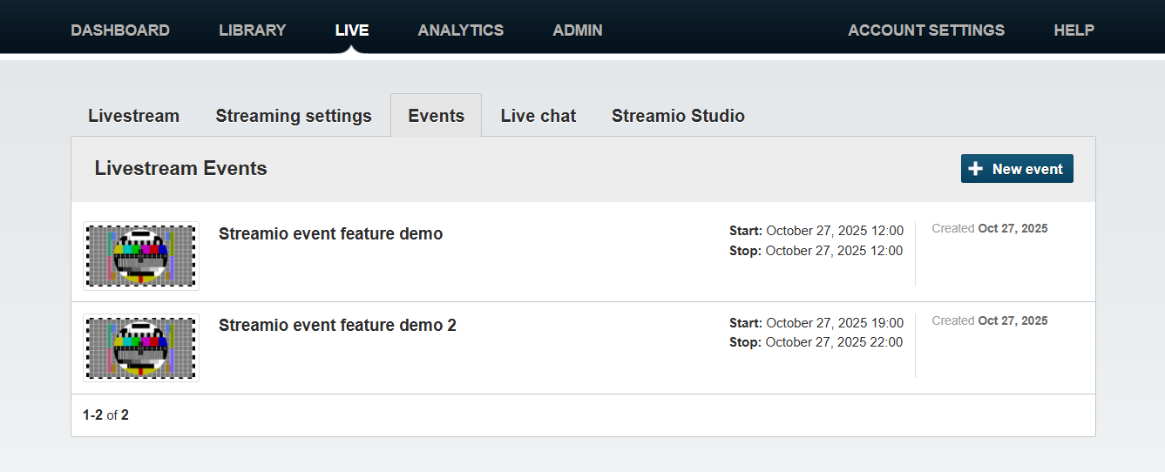Image resolution: width=1165 pixels, height=472 pixels.
Task: Open the Streamio event feature demo 2 title
Action: tap(337, 325)
